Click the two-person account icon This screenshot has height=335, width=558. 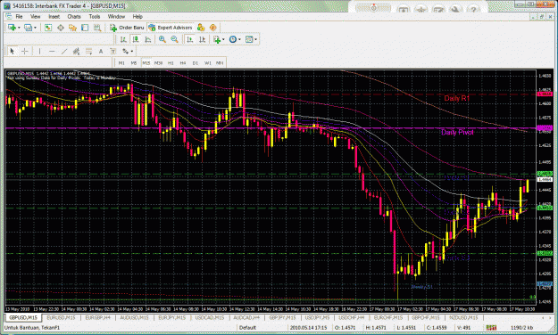pyautogui.click(x=201, y=28)
